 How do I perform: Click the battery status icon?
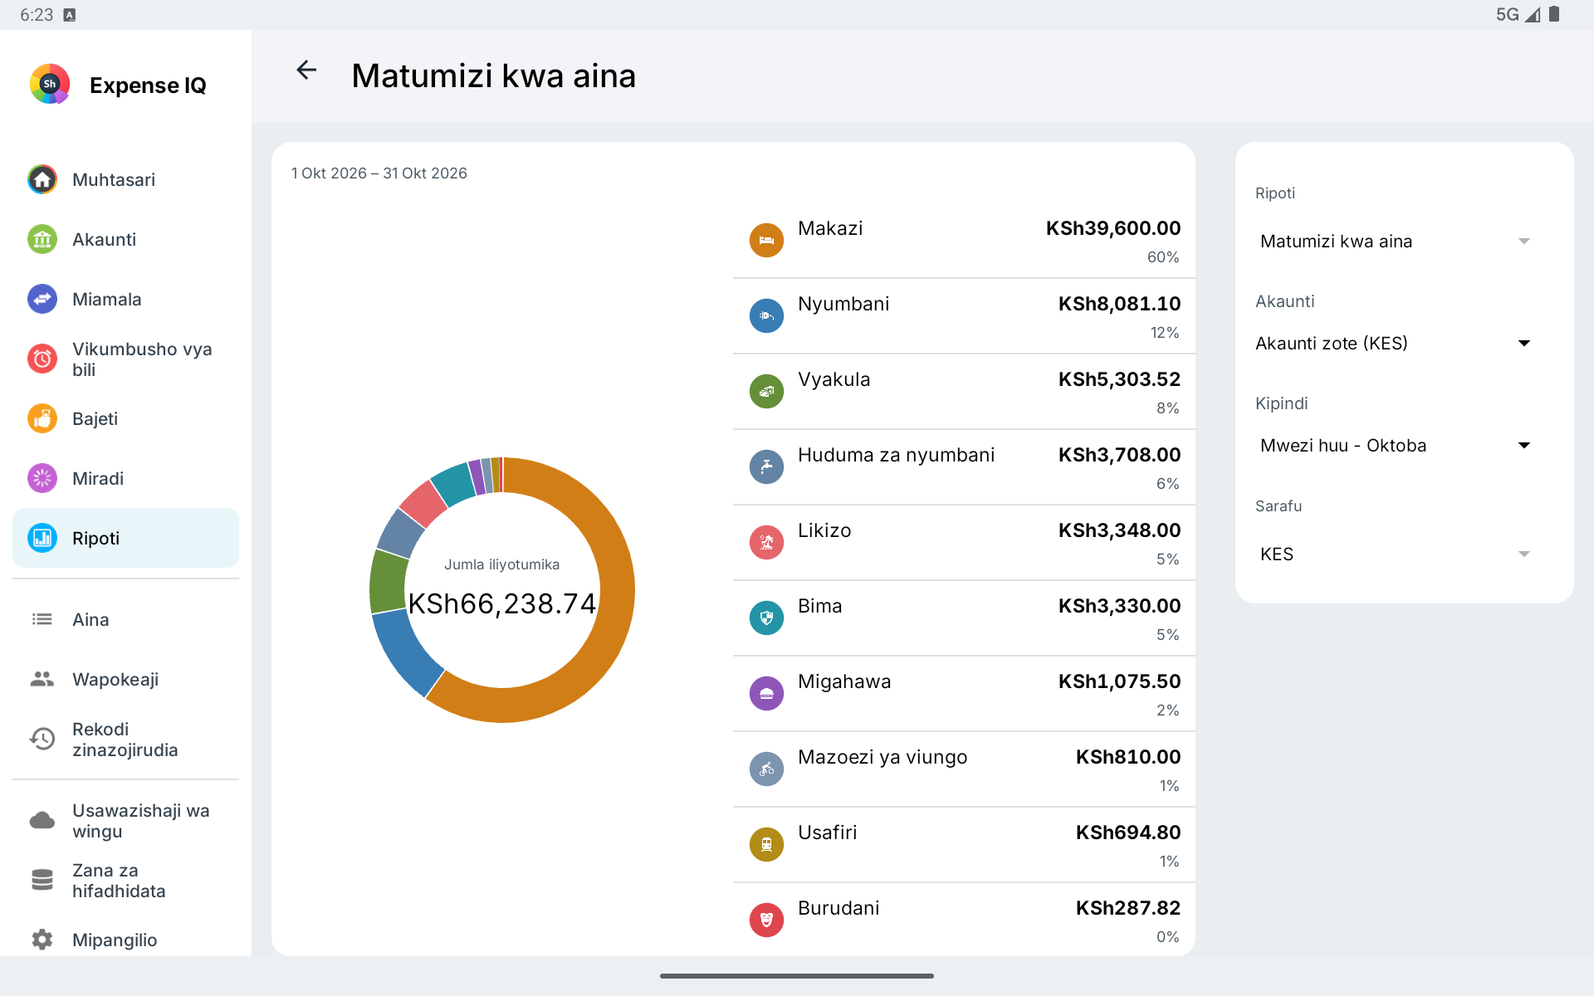(x=1554, y=14)
